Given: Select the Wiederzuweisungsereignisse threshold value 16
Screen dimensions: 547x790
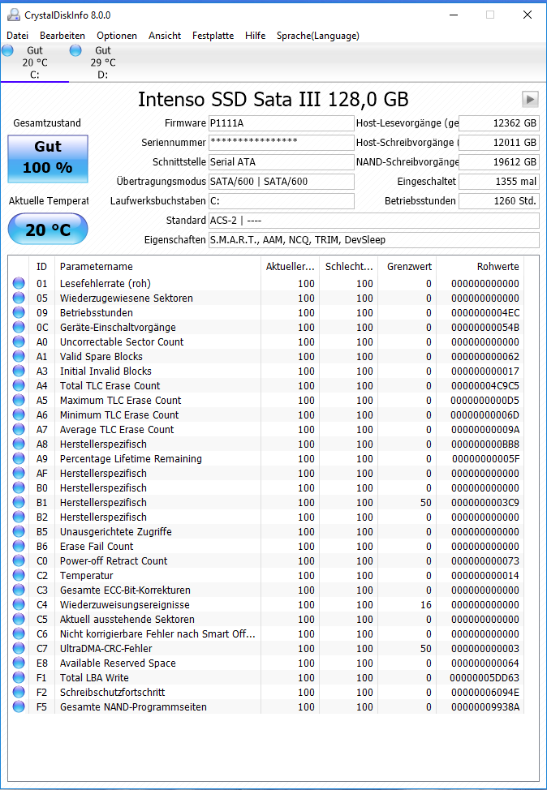Looking at the screenshot, I should [x=426, y=605].
